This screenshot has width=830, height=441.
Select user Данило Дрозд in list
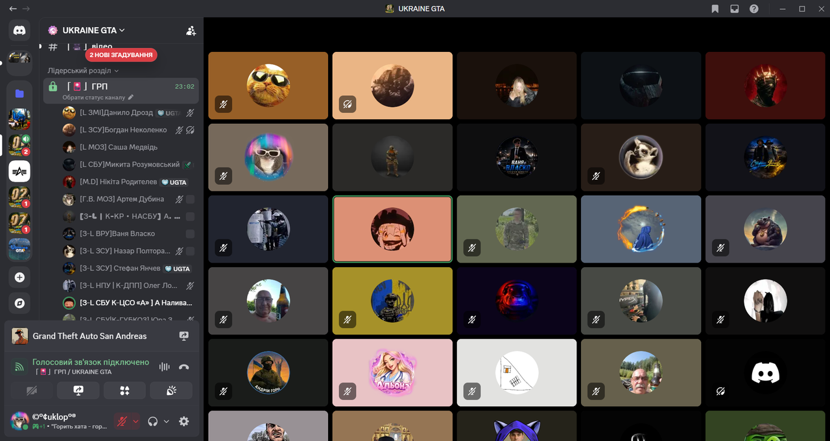point(128,113)
